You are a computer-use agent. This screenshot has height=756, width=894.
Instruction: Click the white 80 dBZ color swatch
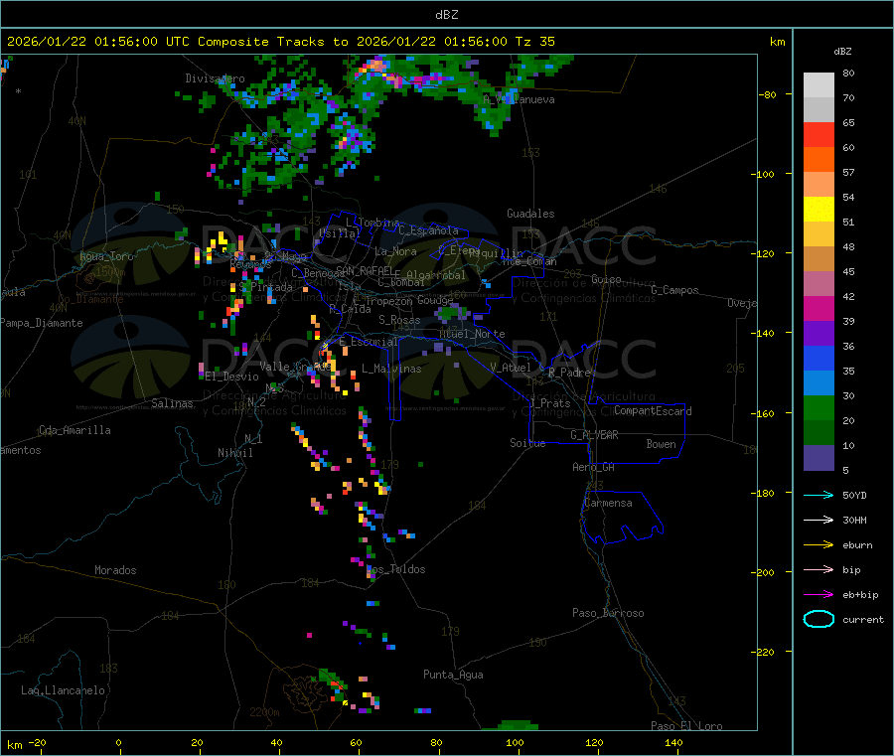point(819,85)
